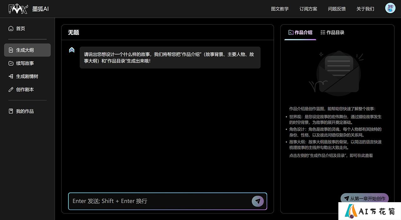
Task: Select 生成剧情树 in sidebar
Action: point(27,76)
